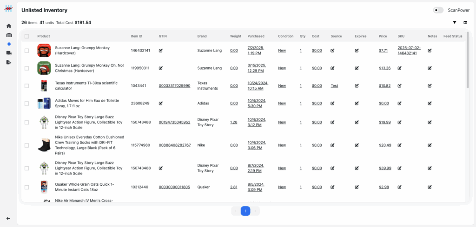Edit GTIN for Grumpy Monkey (Hardcover)

click(x=160, y=51)
